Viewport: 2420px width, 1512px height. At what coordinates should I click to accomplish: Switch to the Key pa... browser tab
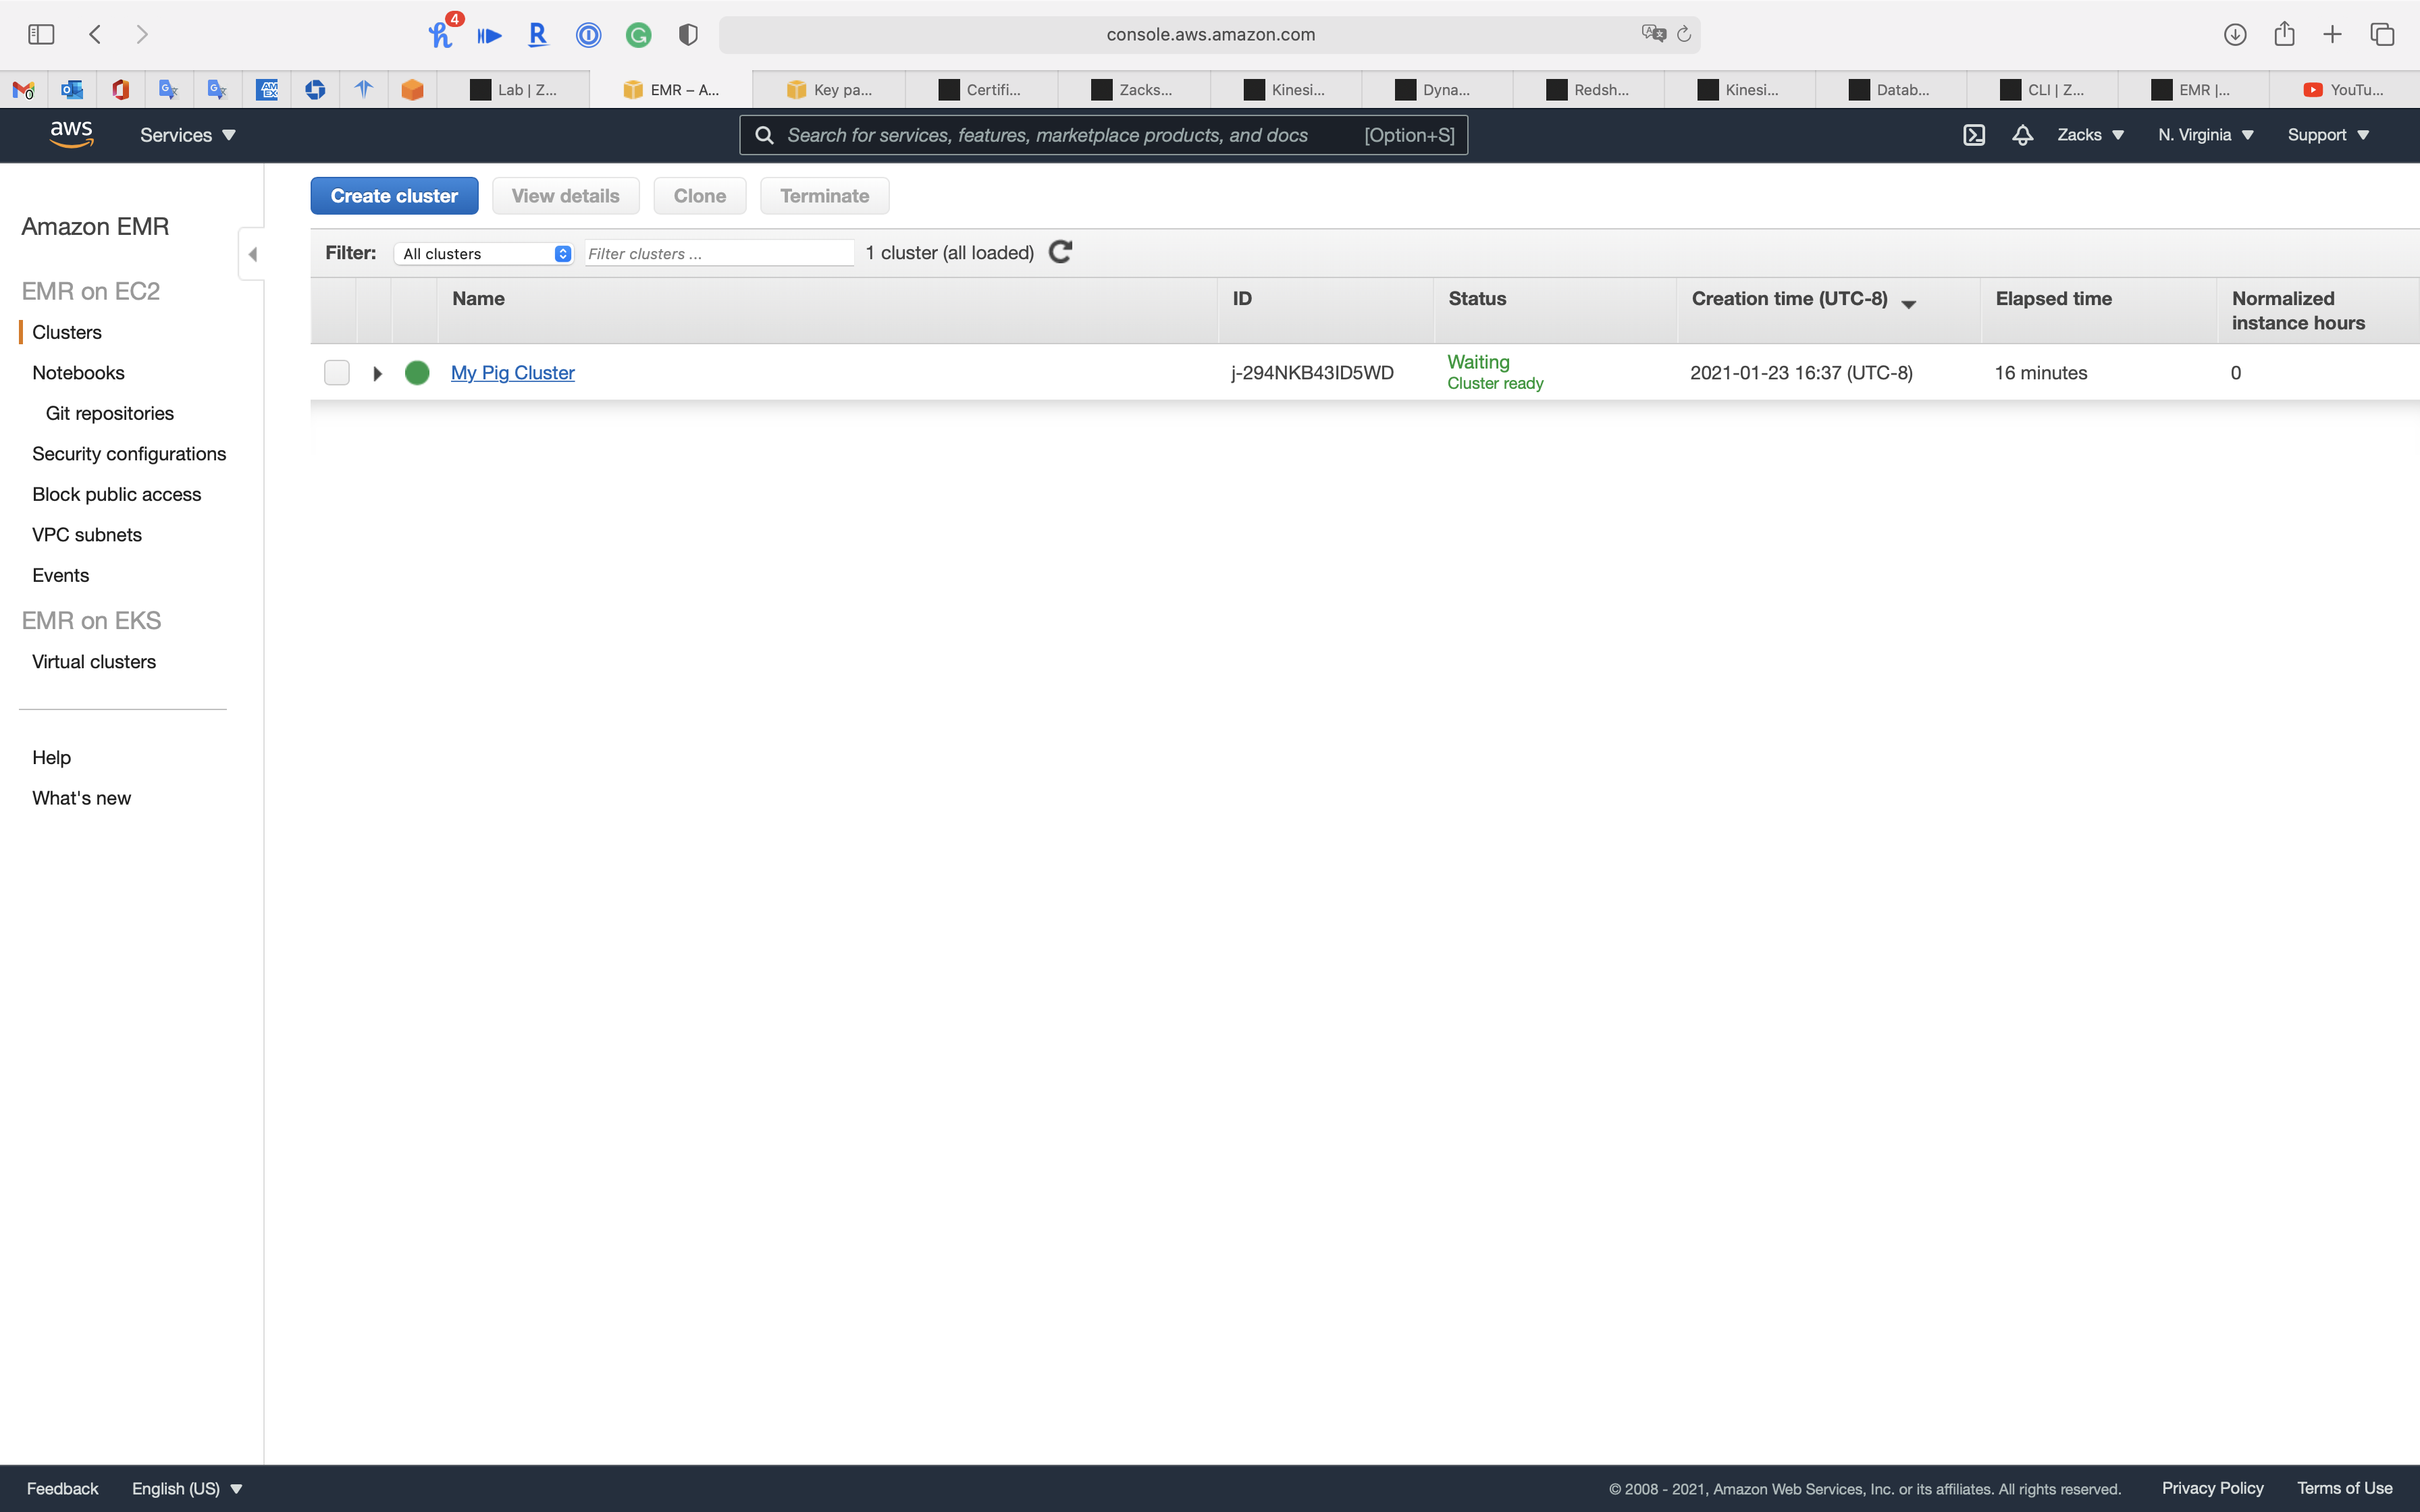click(830, 90)
